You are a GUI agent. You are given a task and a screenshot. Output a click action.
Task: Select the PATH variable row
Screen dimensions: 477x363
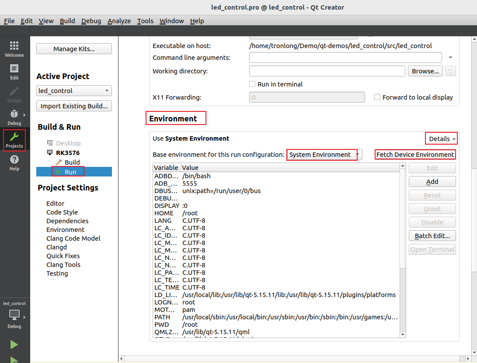click(x=276, y=317)
